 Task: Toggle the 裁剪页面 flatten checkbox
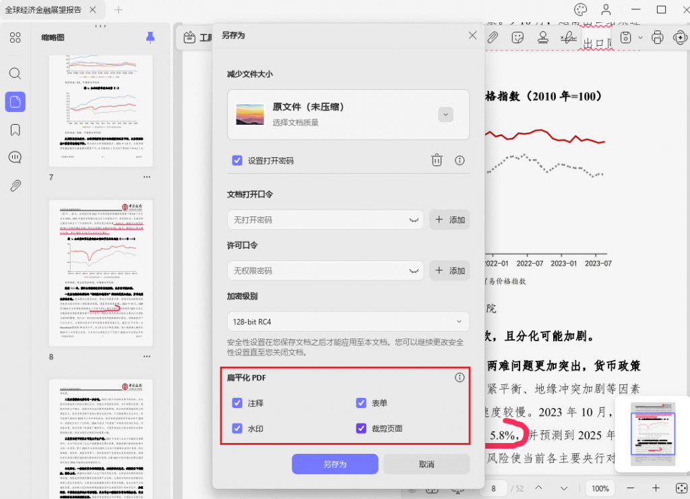361,428
